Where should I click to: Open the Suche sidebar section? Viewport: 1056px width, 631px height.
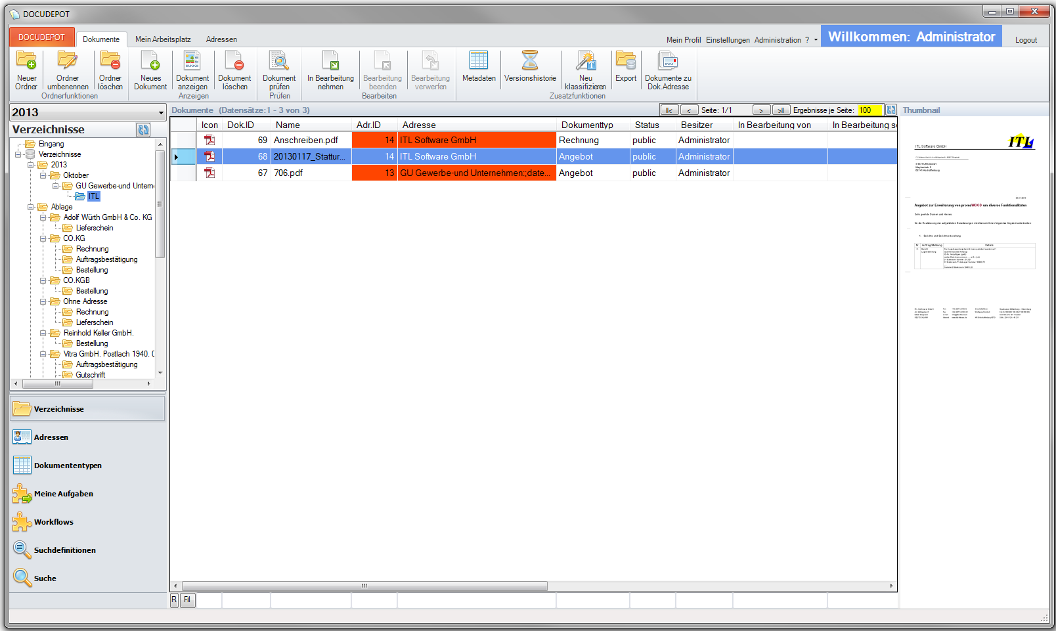(88, 578)
